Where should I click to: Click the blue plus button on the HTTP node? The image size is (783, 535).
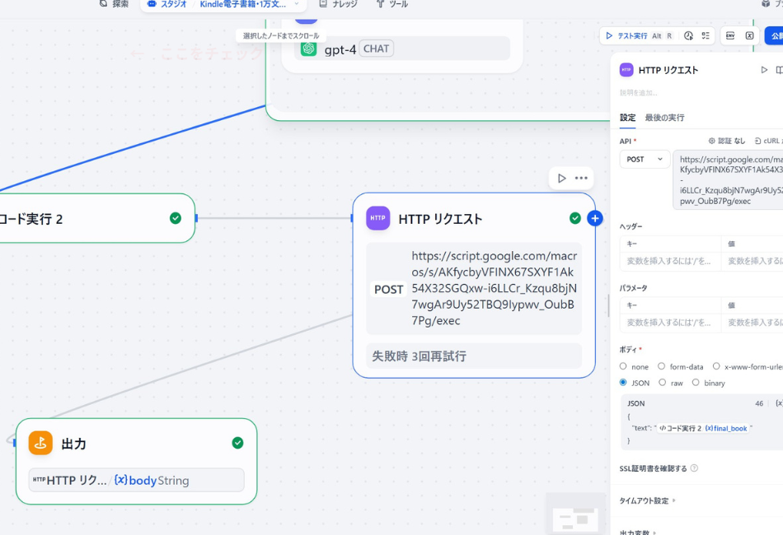[x=595, y=218]
